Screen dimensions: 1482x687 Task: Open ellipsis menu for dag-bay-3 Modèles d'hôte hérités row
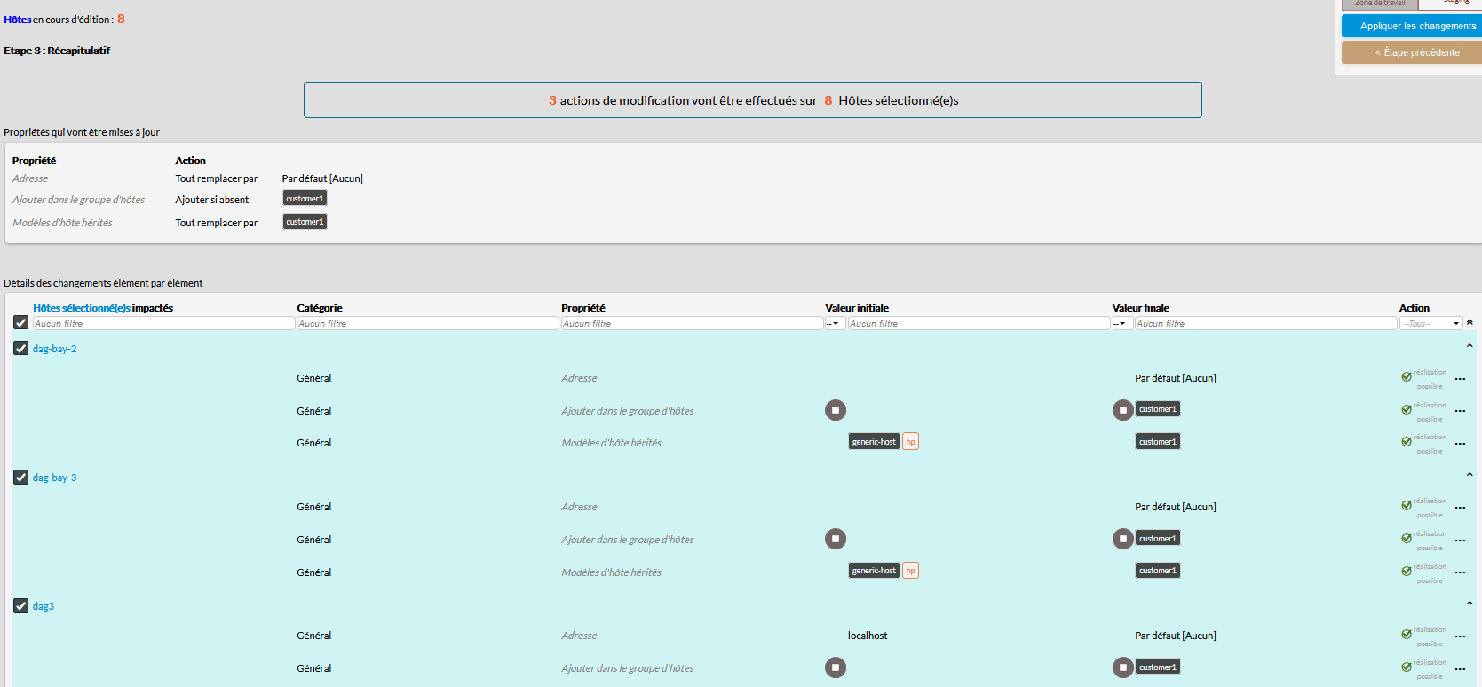tap(1460, 572)
